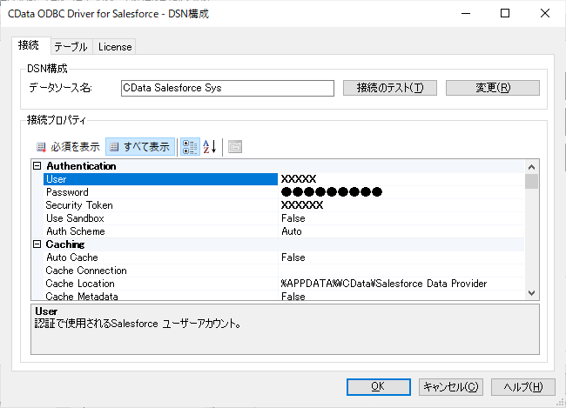
Task: Click the property grid scroll down arrow
Action: pos(531,293)
